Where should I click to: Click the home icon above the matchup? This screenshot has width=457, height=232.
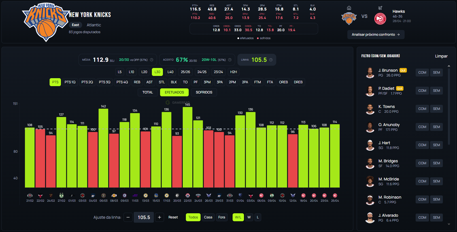coord(349,8)
